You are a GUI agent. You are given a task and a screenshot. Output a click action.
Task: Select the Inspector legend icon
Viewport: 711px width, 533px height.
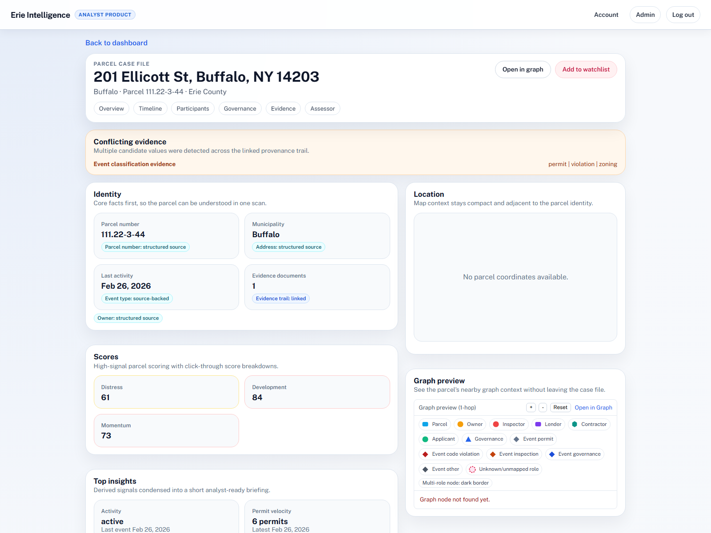pos(496,424)
